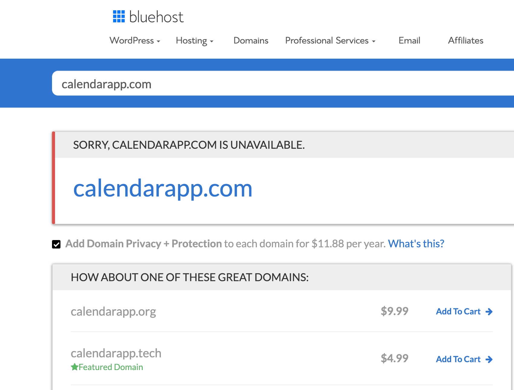Viewport: 514px width, 390px height.
Task: Click the domain search input field
Action: [212, 84]
